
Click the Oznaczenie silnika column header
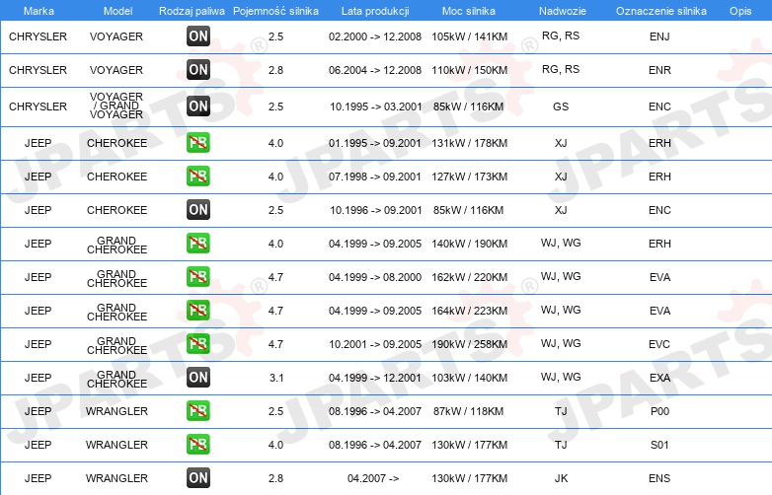(x=660, y=11)
